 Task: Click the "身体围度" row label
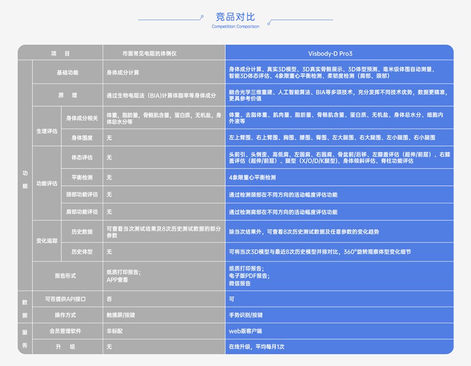click(x=82, y=138)
